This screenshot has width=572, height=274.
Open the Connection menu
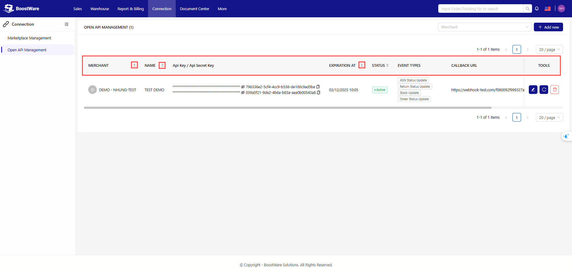(162, 9)
